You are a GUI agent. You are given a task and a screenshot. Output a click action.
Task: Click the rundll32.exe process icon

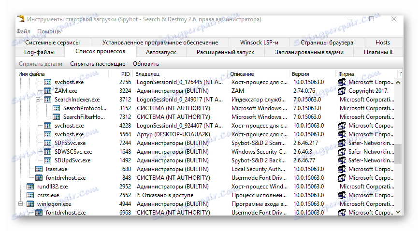[30, 187]
